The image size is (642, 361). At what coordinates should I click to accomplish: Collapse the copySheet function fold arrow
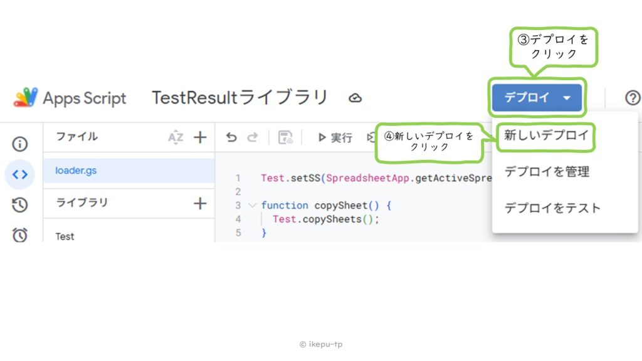click(x=252, y=205)
